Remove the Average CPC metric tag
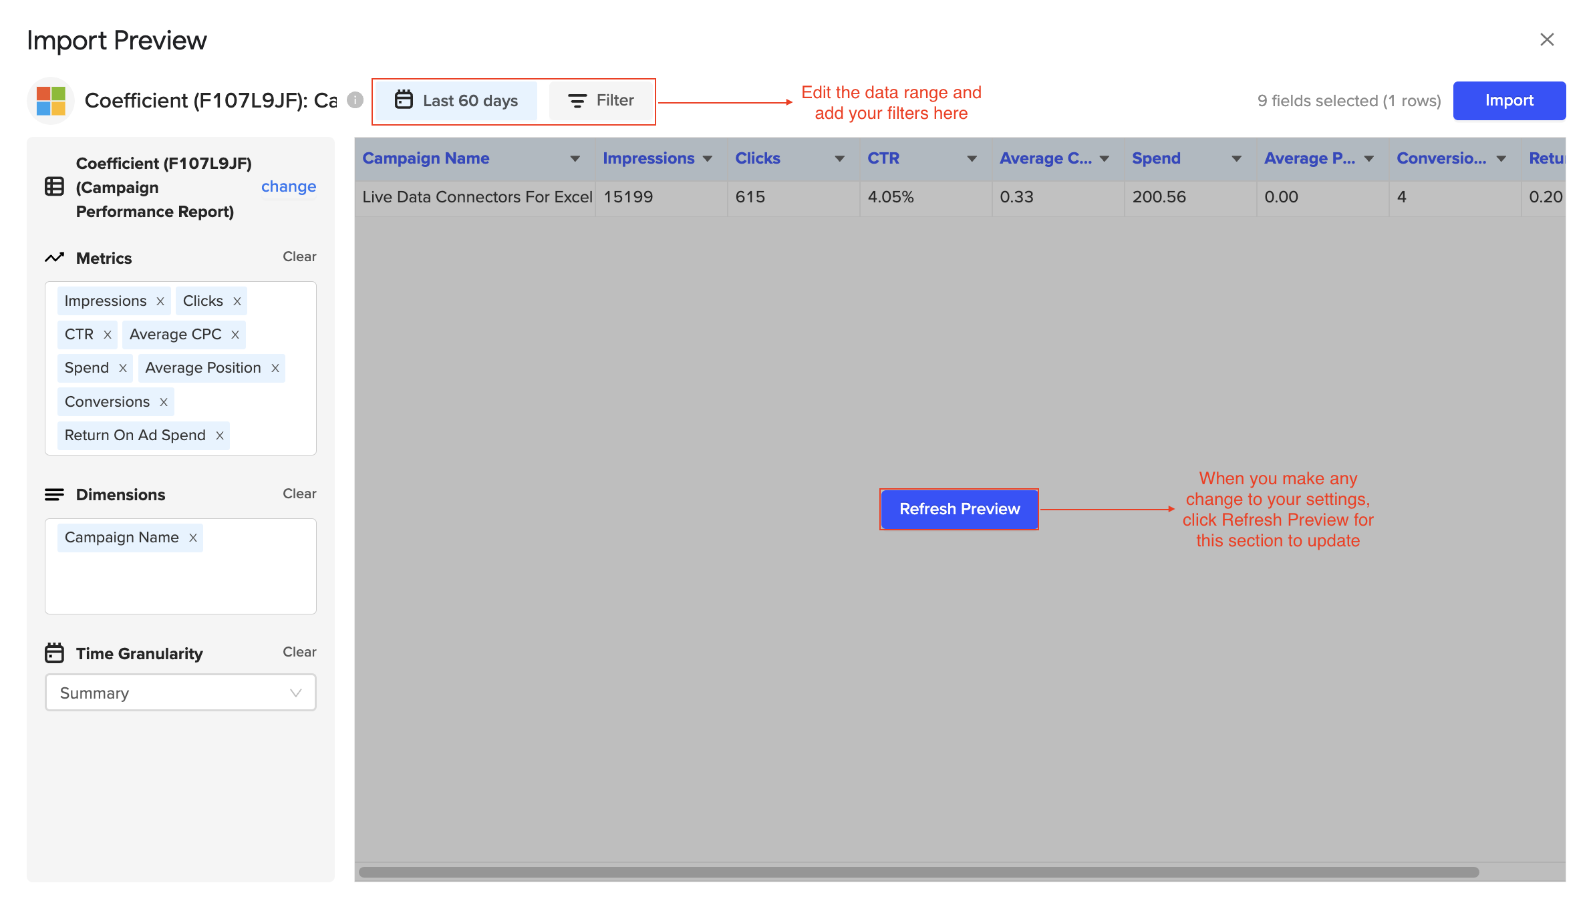 [x=235, y=335]
